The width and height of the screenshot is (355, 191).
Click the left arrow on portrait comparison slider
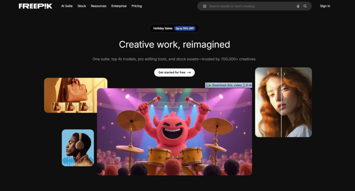tap(278, 74)
